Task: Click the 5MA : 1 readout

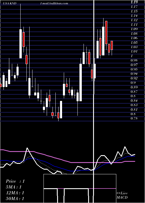Action: (14, 187)
